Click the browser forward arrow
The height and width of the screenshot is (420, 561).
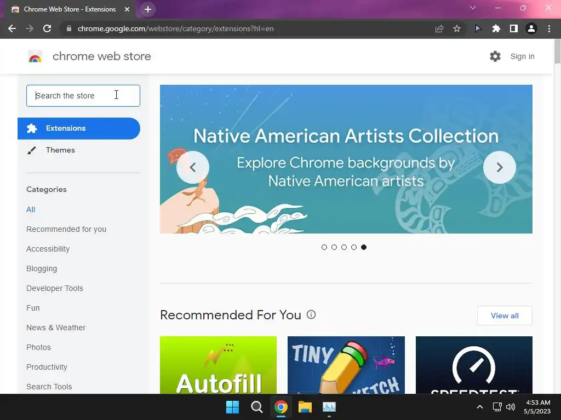click(x=30, y=28)
